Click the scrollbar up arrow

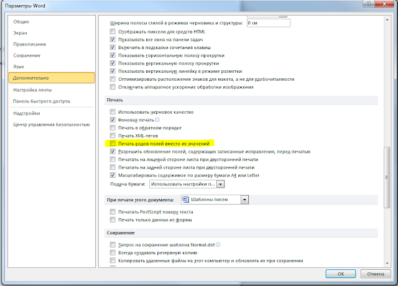pyautogui.click(x=387, y=19)
